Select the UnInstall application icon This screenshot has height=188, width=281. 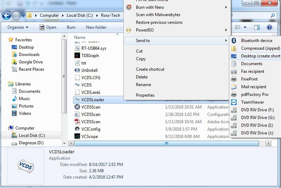(x=77, y=70)
